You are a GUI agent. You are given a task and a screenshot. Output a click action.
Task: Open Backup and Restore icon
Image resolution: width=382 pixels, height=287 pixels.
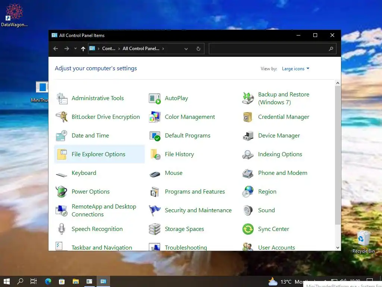point(248,98)
